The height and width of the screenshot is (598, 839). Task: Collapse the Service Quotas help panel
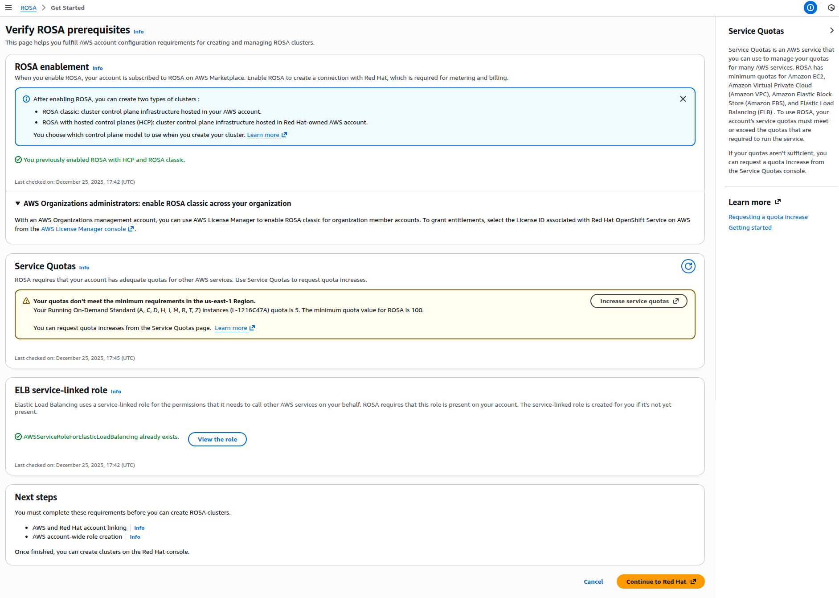tap(831, 30)
